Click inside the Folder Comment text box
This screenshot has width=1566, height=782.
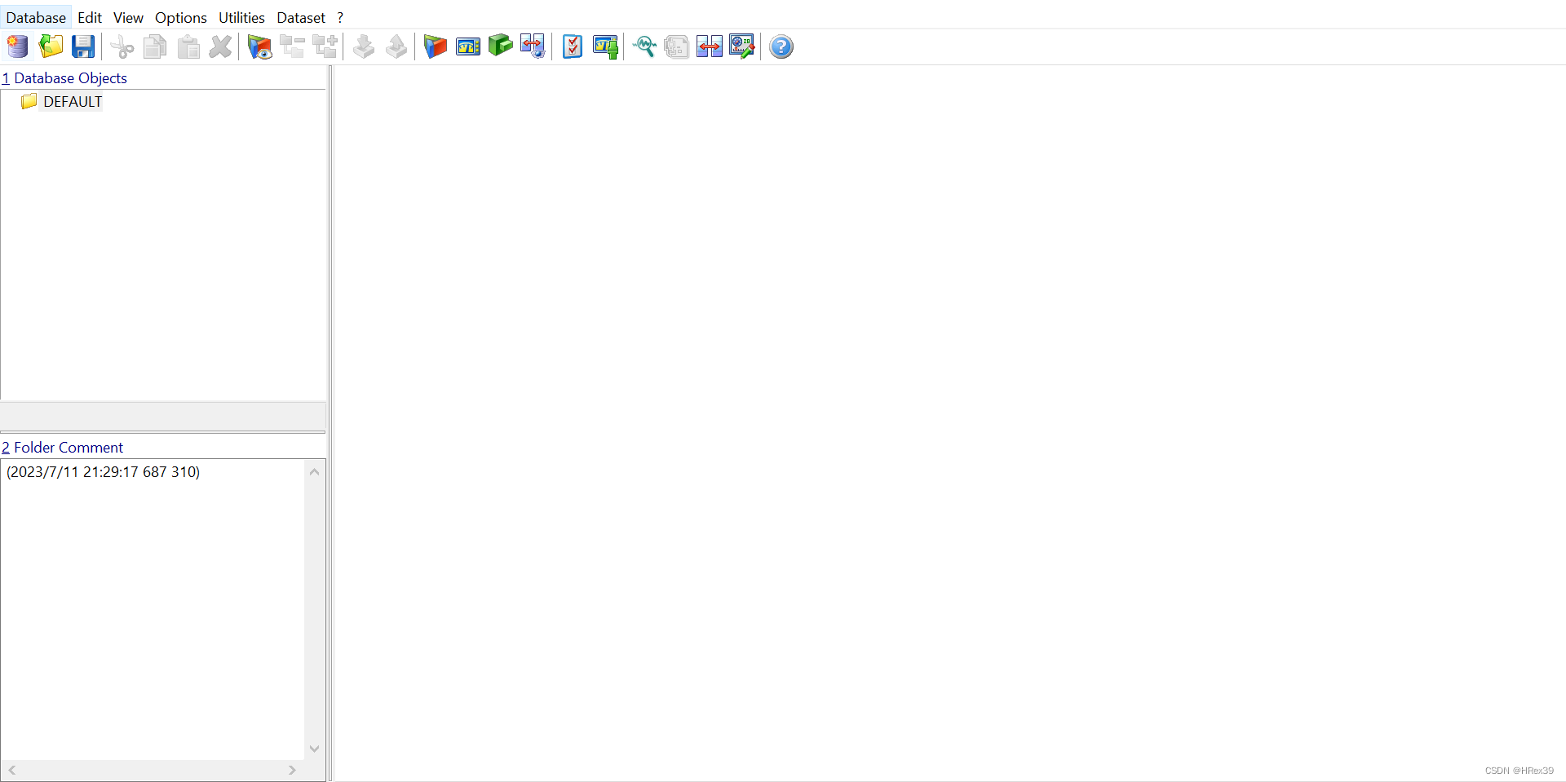153,609
